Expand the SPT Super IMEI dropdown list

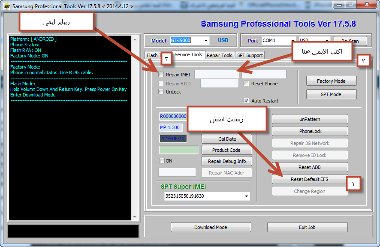246,196
